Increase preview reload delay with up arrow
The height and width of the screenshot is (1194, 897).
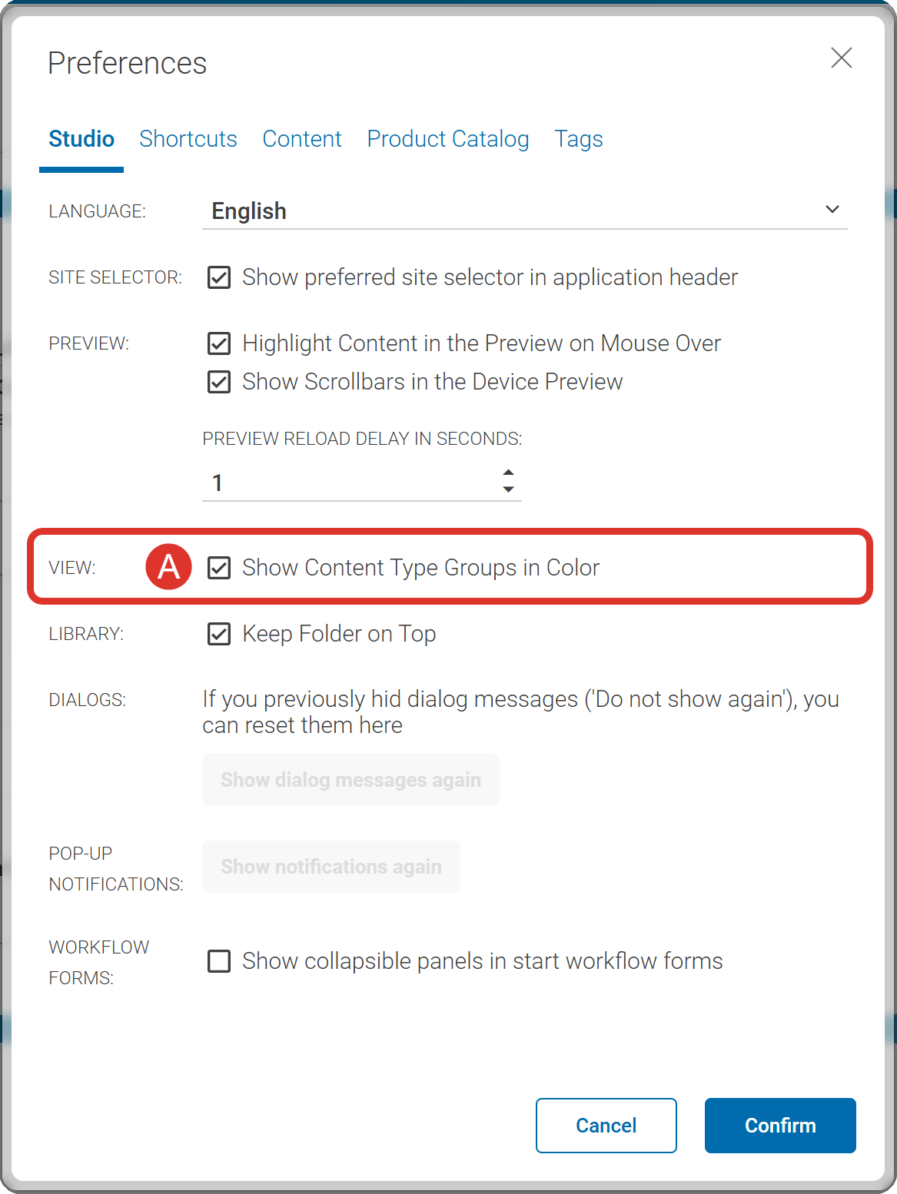pos(508,472)
